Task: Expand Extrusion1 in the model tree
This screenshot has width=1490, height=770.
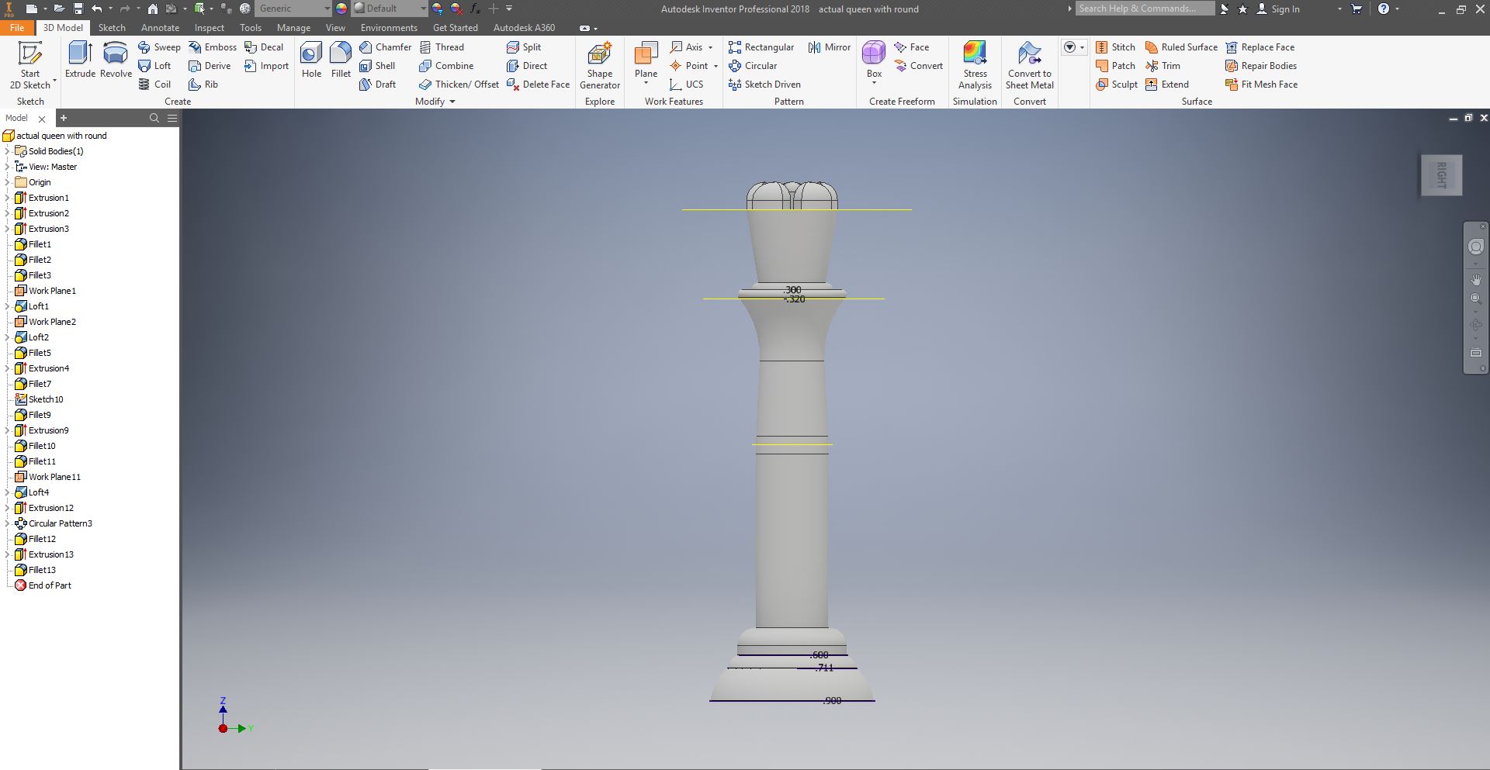Action: [8, 198]
